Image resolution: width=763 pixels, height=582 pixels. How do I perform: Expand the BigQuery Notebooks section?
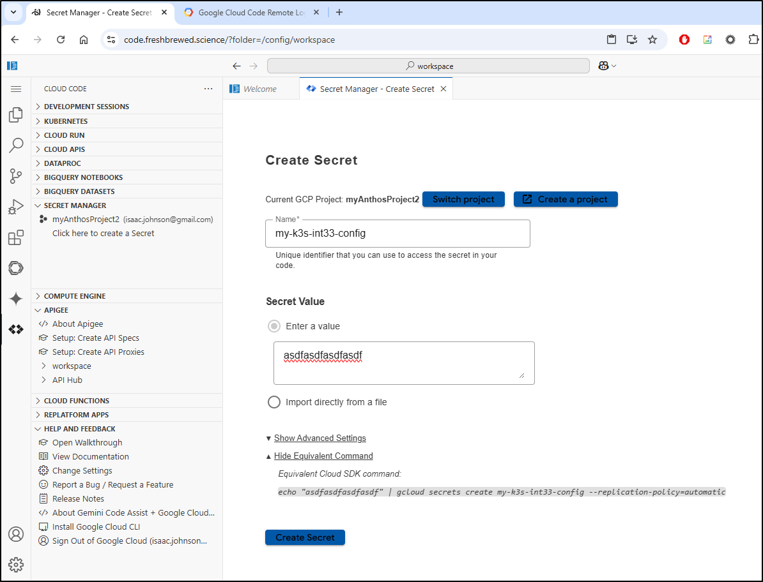click(x=127, y=177)
